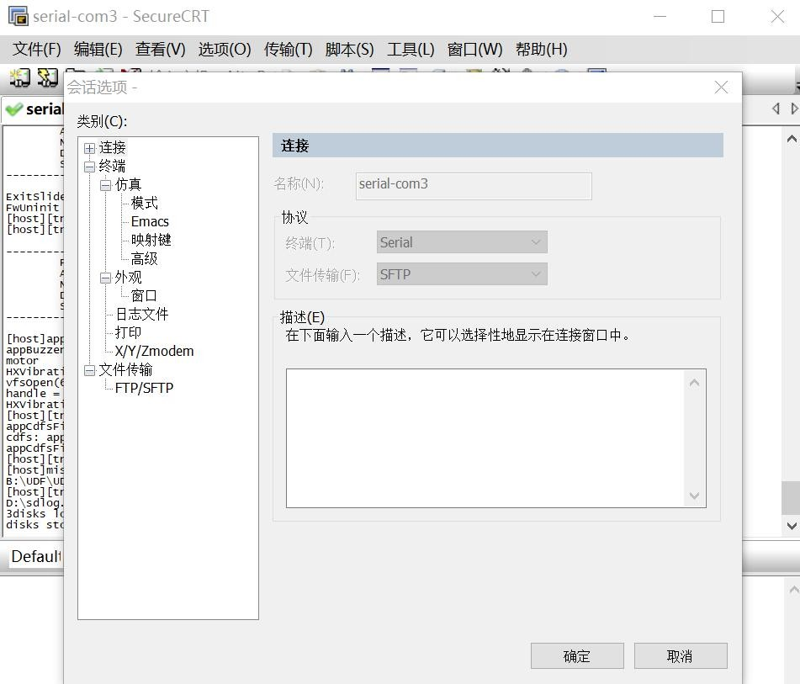Select the 外观 category
800x684 pixels.
(128, 277)
